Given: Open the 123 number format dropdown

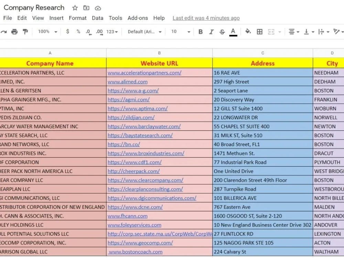Looking at the screenshot, I should click(x=112, y=32).
